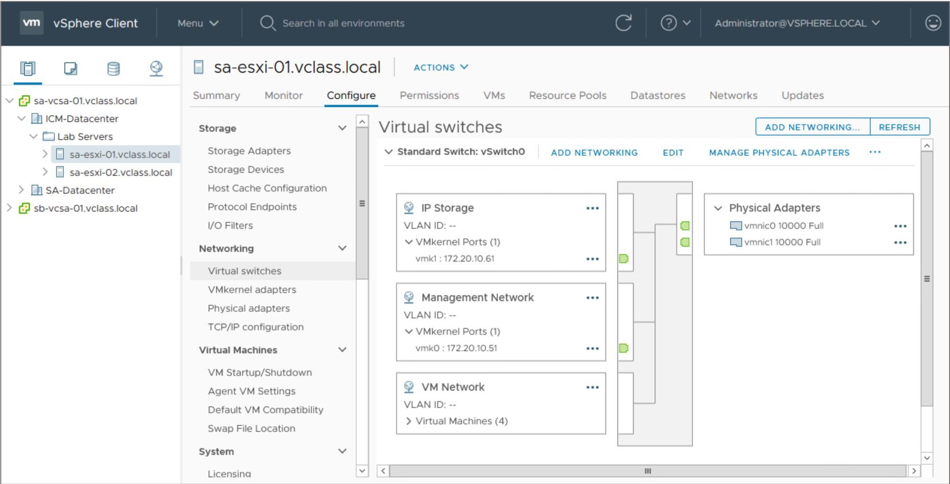
Task: Click vmk1 green port connector
Action: [624, 259]
